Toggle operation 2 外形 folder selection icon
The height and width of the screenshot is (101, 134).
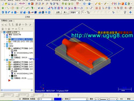point(10,41)
